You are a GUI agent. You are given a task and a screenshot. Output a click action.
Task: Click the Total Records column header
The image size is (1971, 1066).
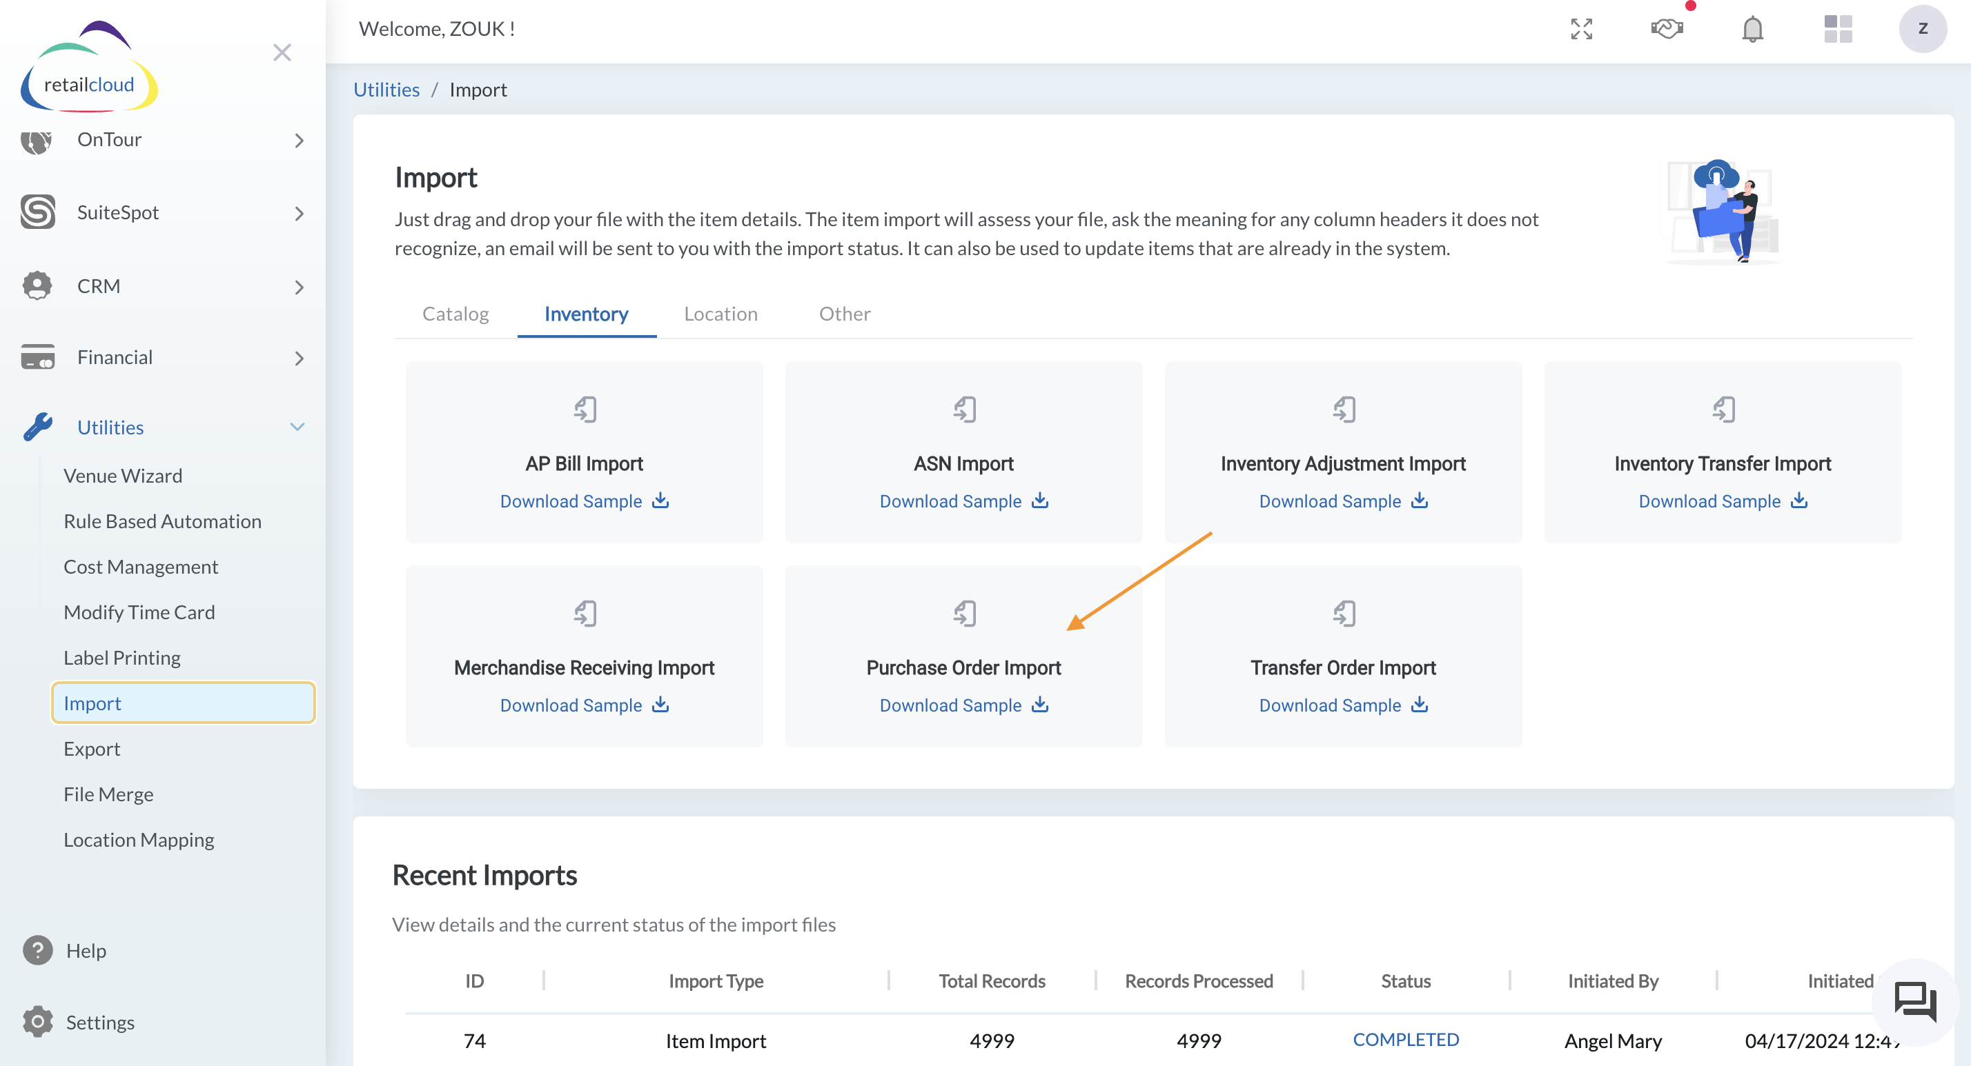[992, 980]
